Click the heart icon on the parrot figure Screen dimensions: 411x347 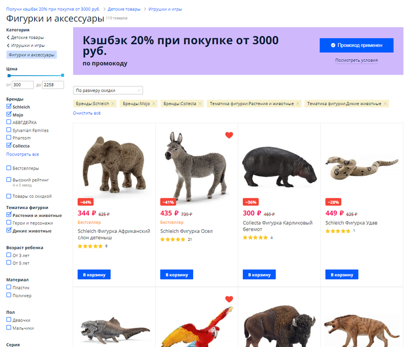click(x=229, y=299)
